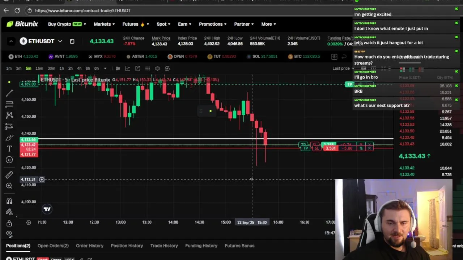The image size is (463, 260).
Task: Select BTC in the ticker bar
Action: (x=303, y=56)
